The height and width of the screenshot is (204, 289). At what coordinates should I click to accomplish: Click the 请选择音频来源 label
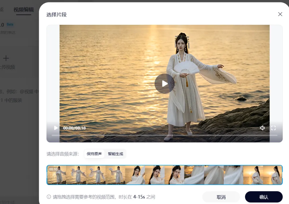63,154
